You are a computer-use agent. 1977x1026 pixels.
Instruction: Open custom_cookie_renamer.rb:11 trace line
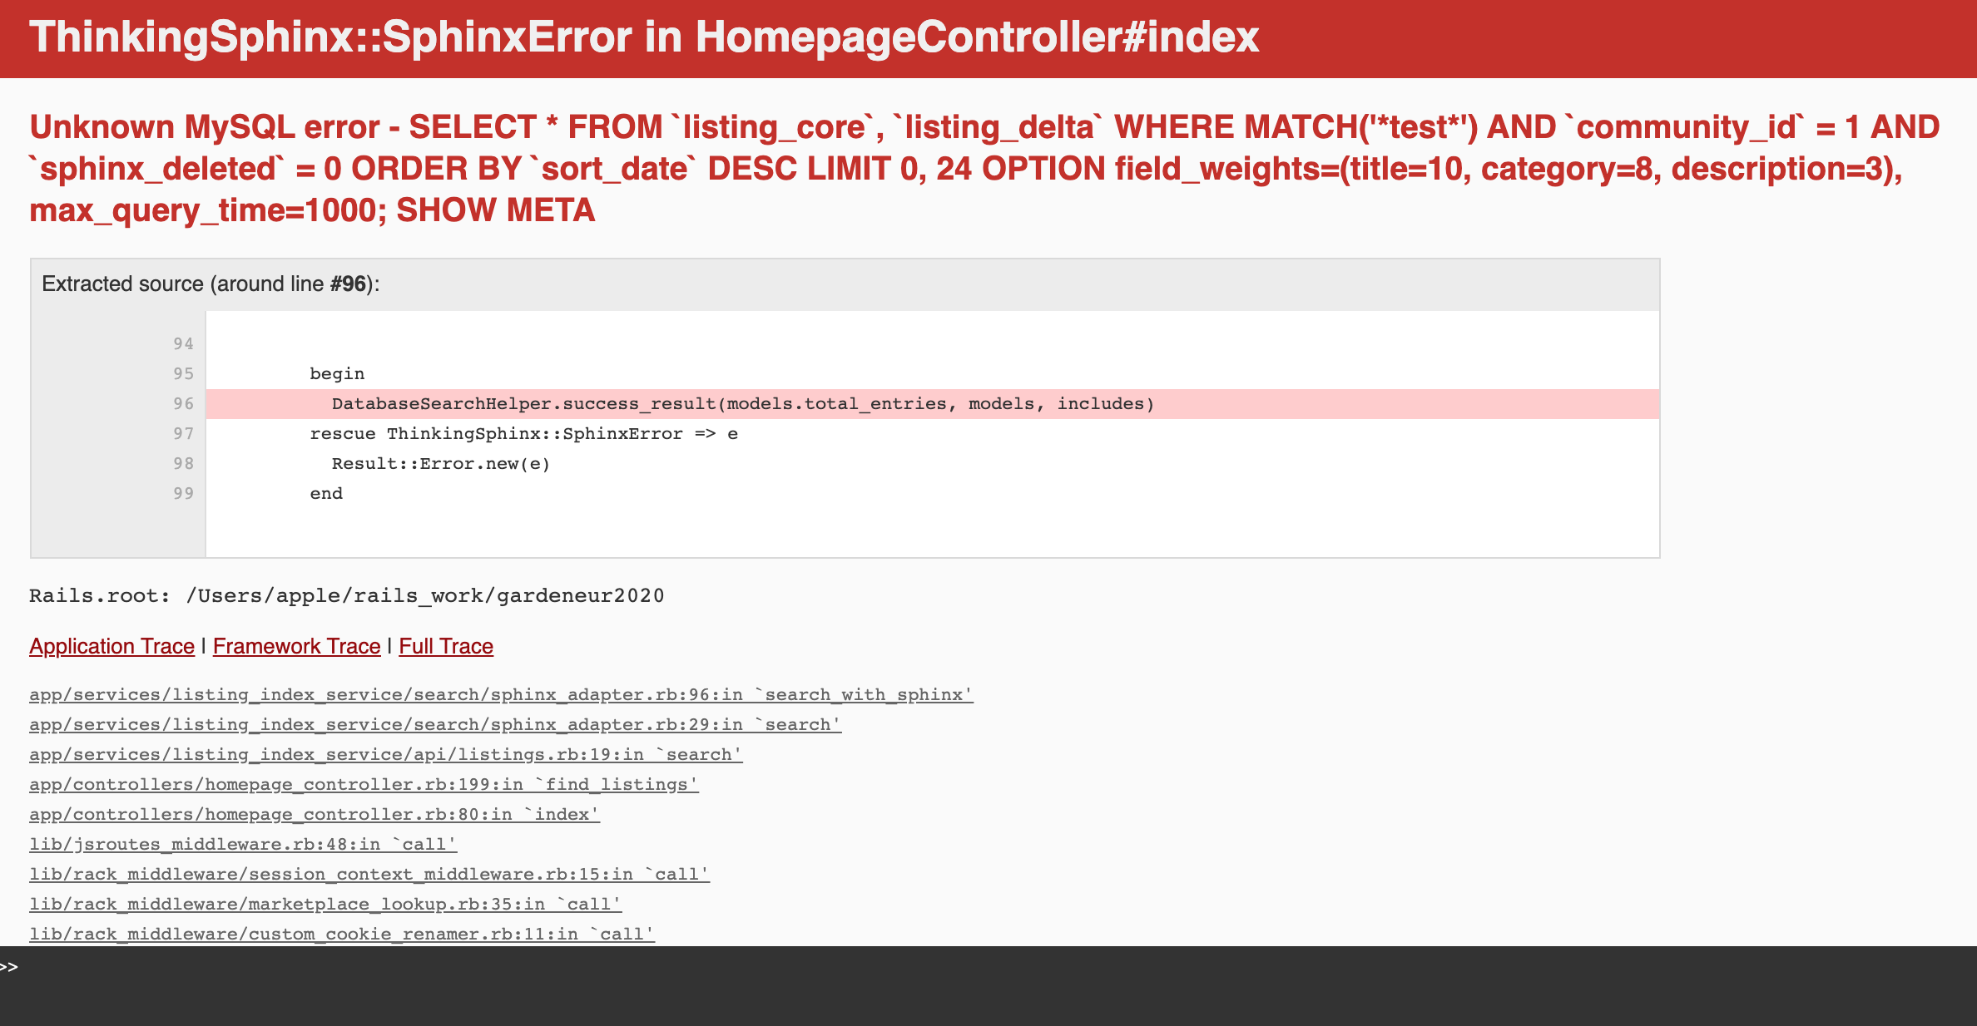pos(342,934)
